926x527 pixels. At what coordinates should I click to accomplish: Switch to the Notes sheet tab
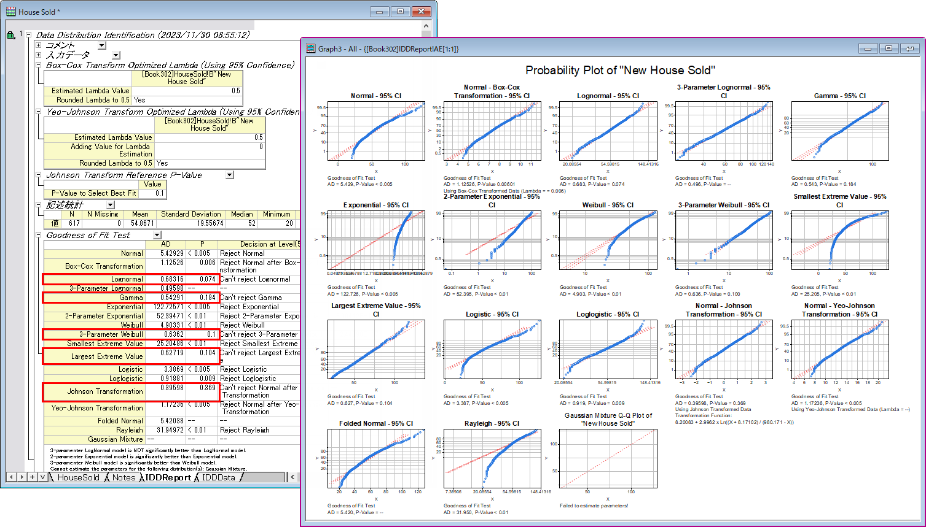[124, 477]
